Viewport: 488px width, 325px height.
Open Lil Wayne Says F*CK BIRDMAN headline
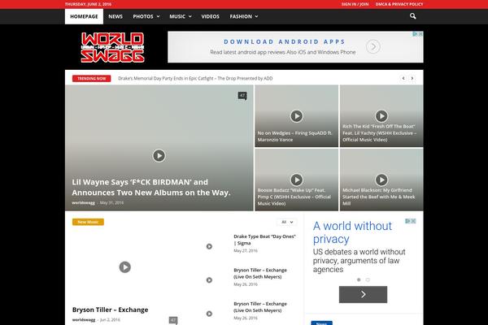coord(151,187)
